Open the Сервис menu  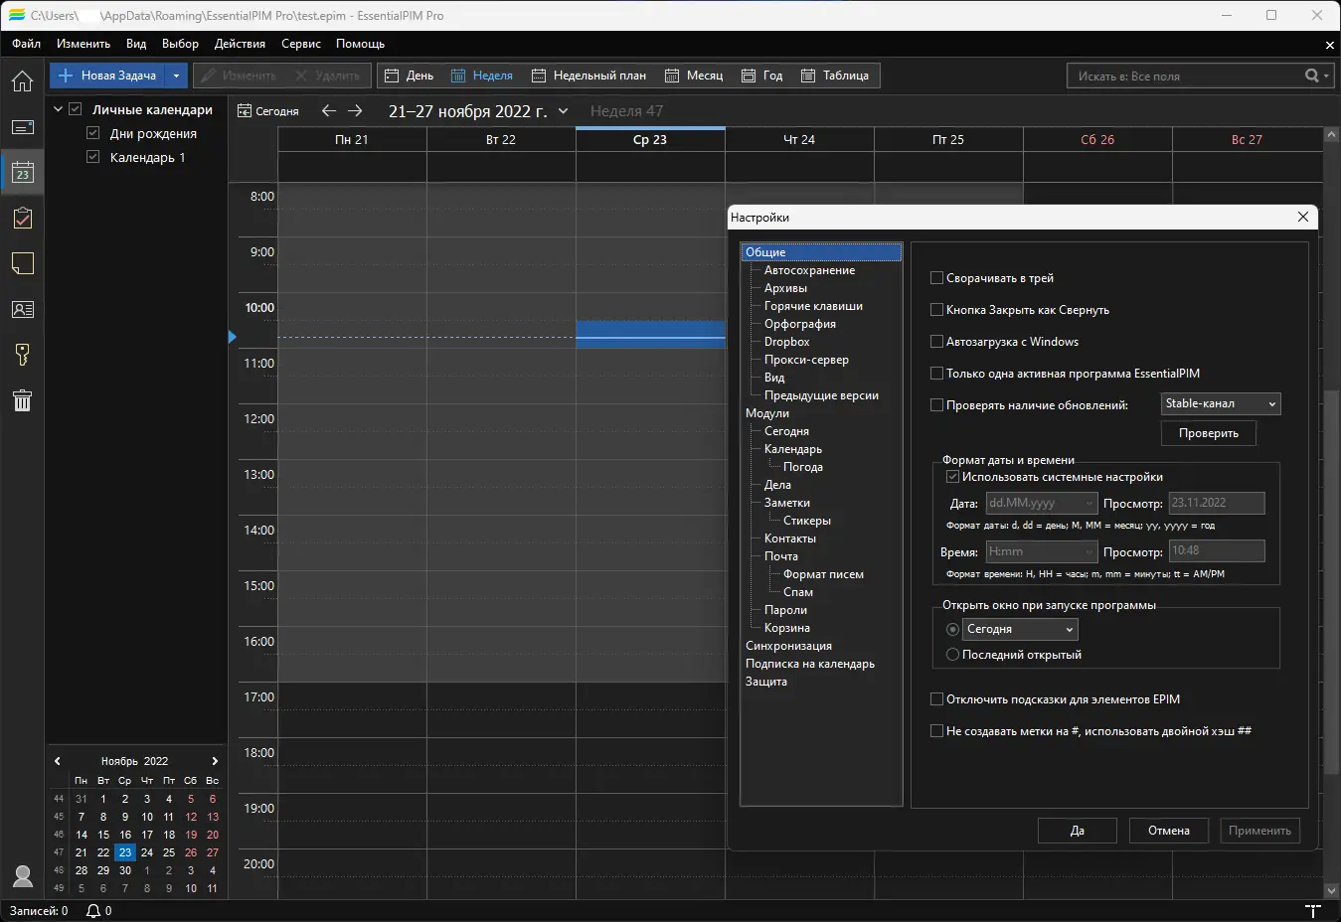click(300, 44)
